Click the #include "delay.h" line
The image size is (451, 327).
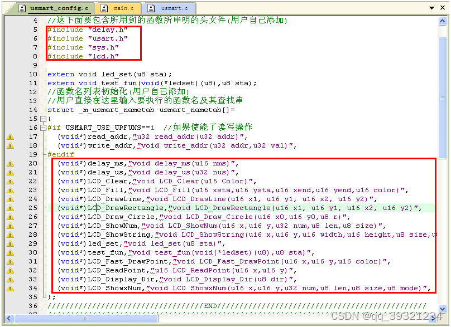point(88,30)
